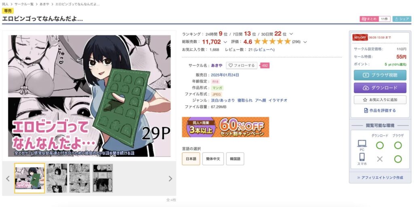Click the 作品を評価する document icon link

pyautogui.click(x=380, y=111)
